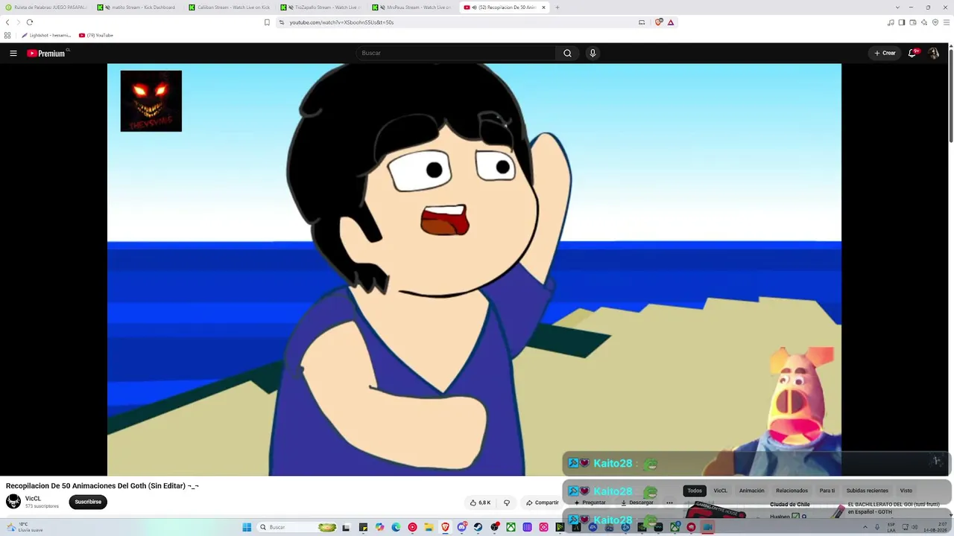Open the Windows Start menu

tap(247, 527)
